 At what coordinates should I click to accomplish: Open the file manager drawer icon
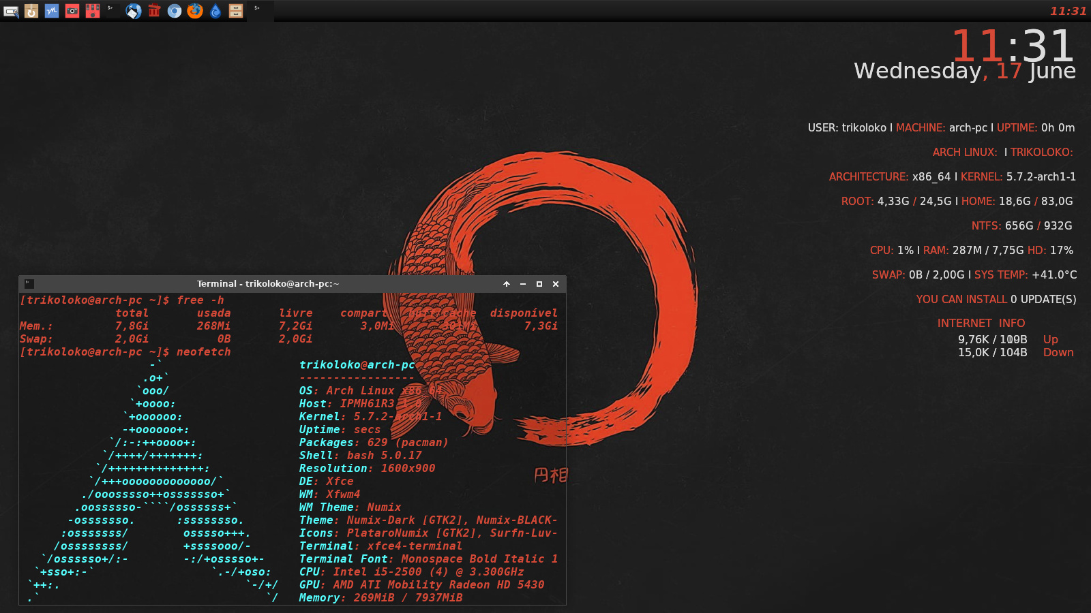pos(236,11)
